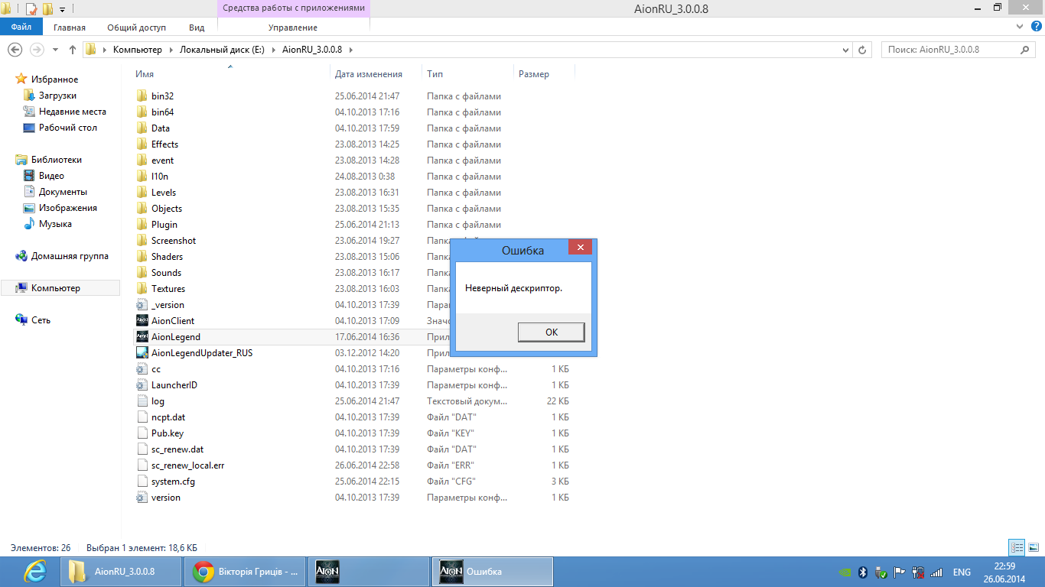
Task: Open the Bluetooth tray icon
Action: click(x=862, y=572)
